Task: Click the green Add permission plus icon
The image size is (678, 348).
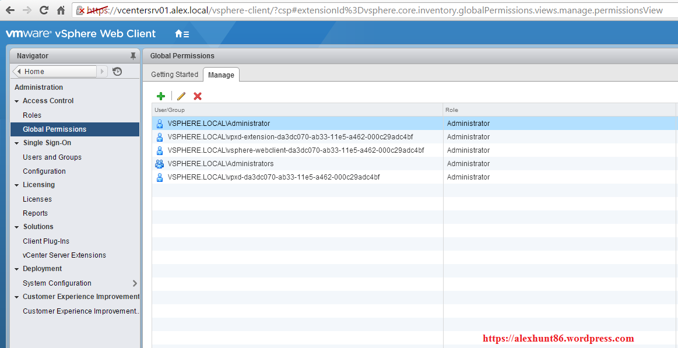Action: [x=161, y=96]
